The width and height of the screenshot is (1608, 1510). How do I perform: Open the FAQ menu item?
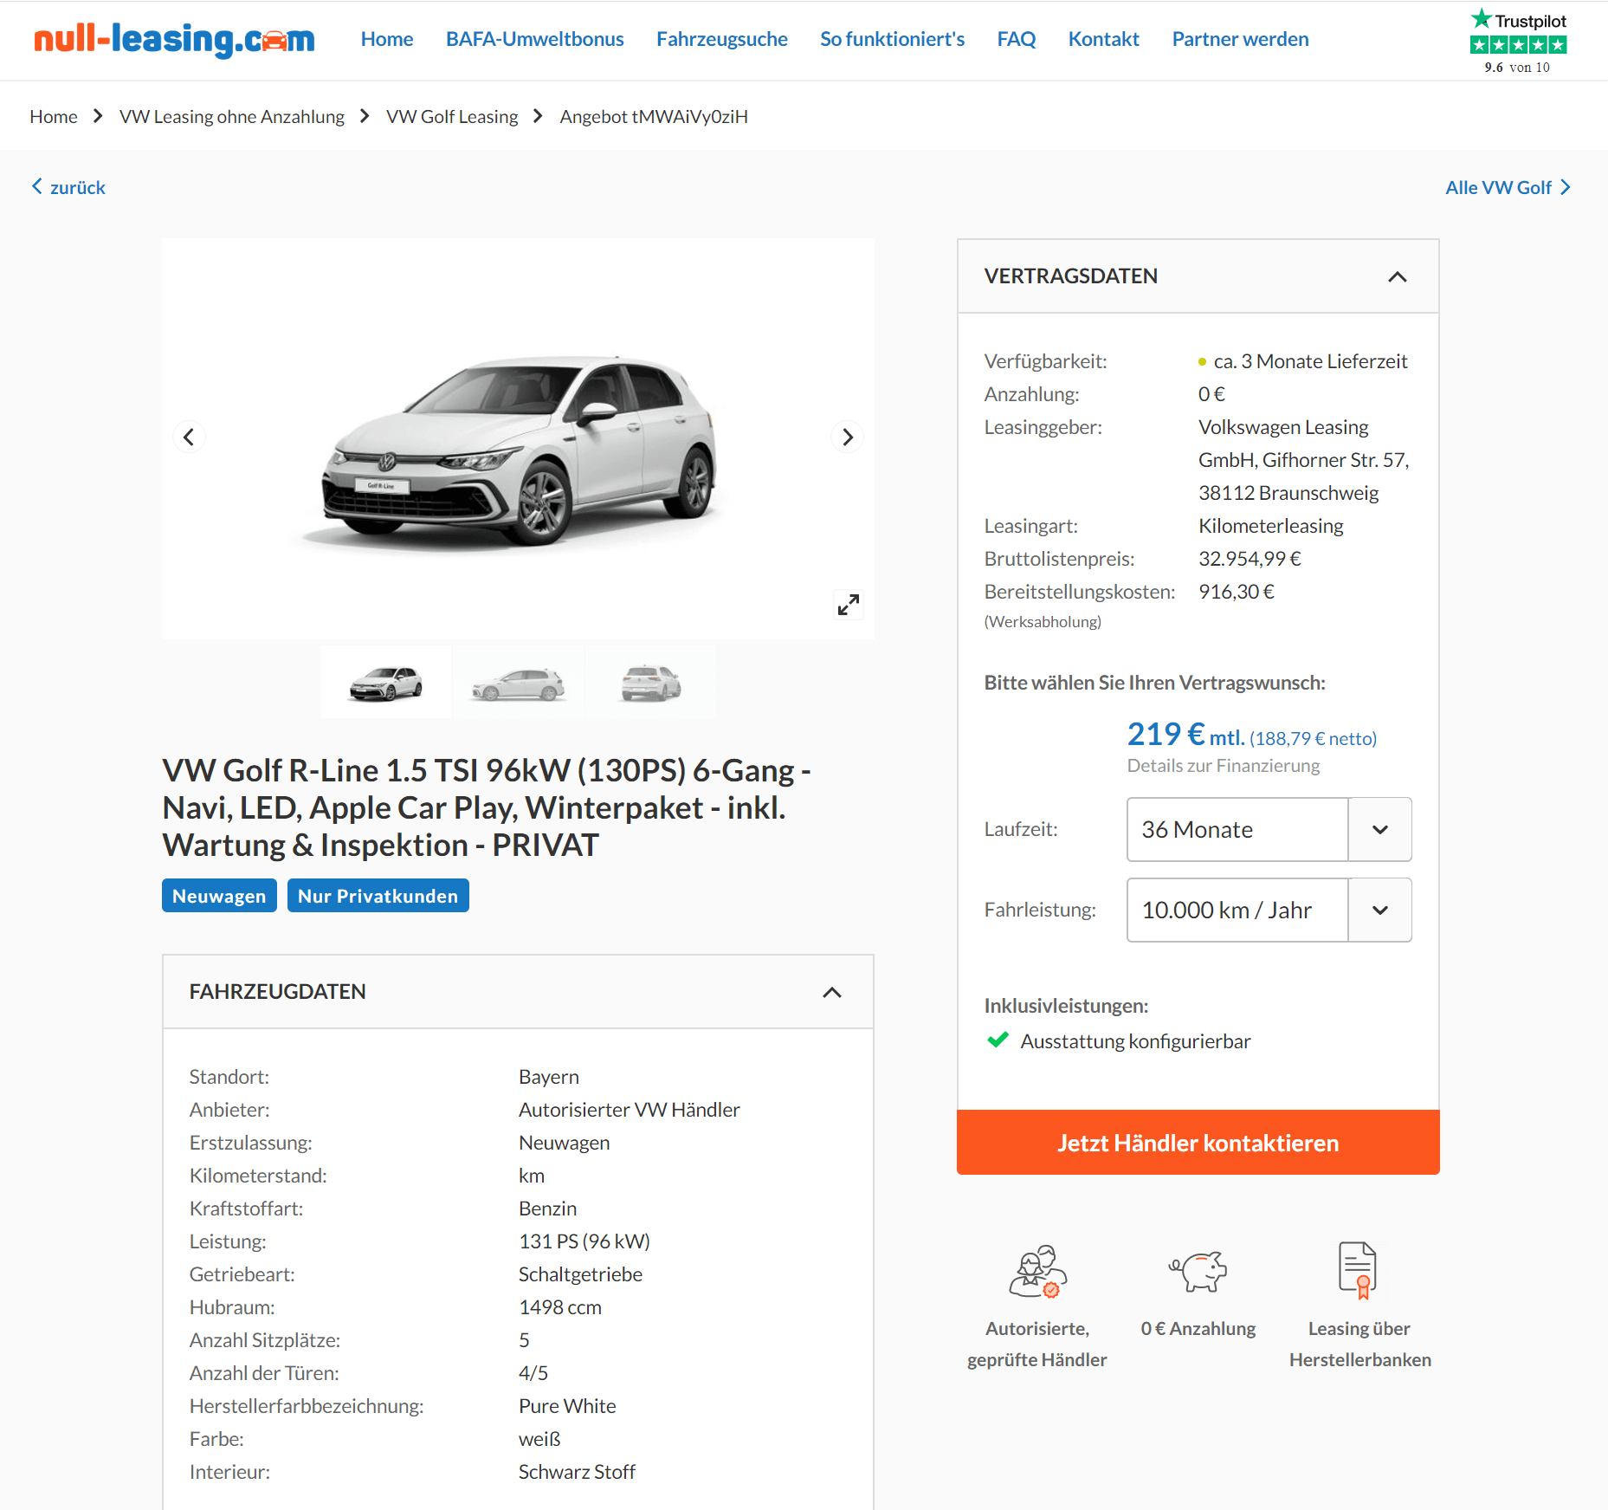pos(1016,39)
